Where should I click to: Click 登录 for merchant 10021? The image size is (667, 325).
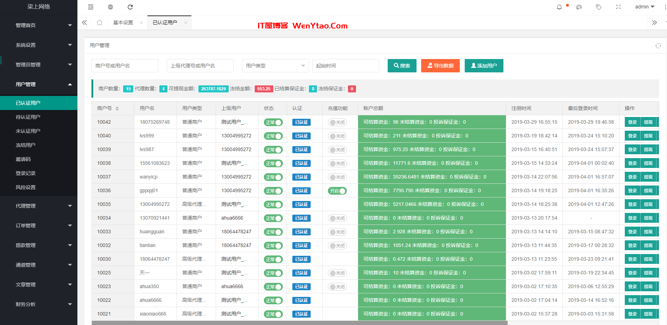[x=632, y=314]
